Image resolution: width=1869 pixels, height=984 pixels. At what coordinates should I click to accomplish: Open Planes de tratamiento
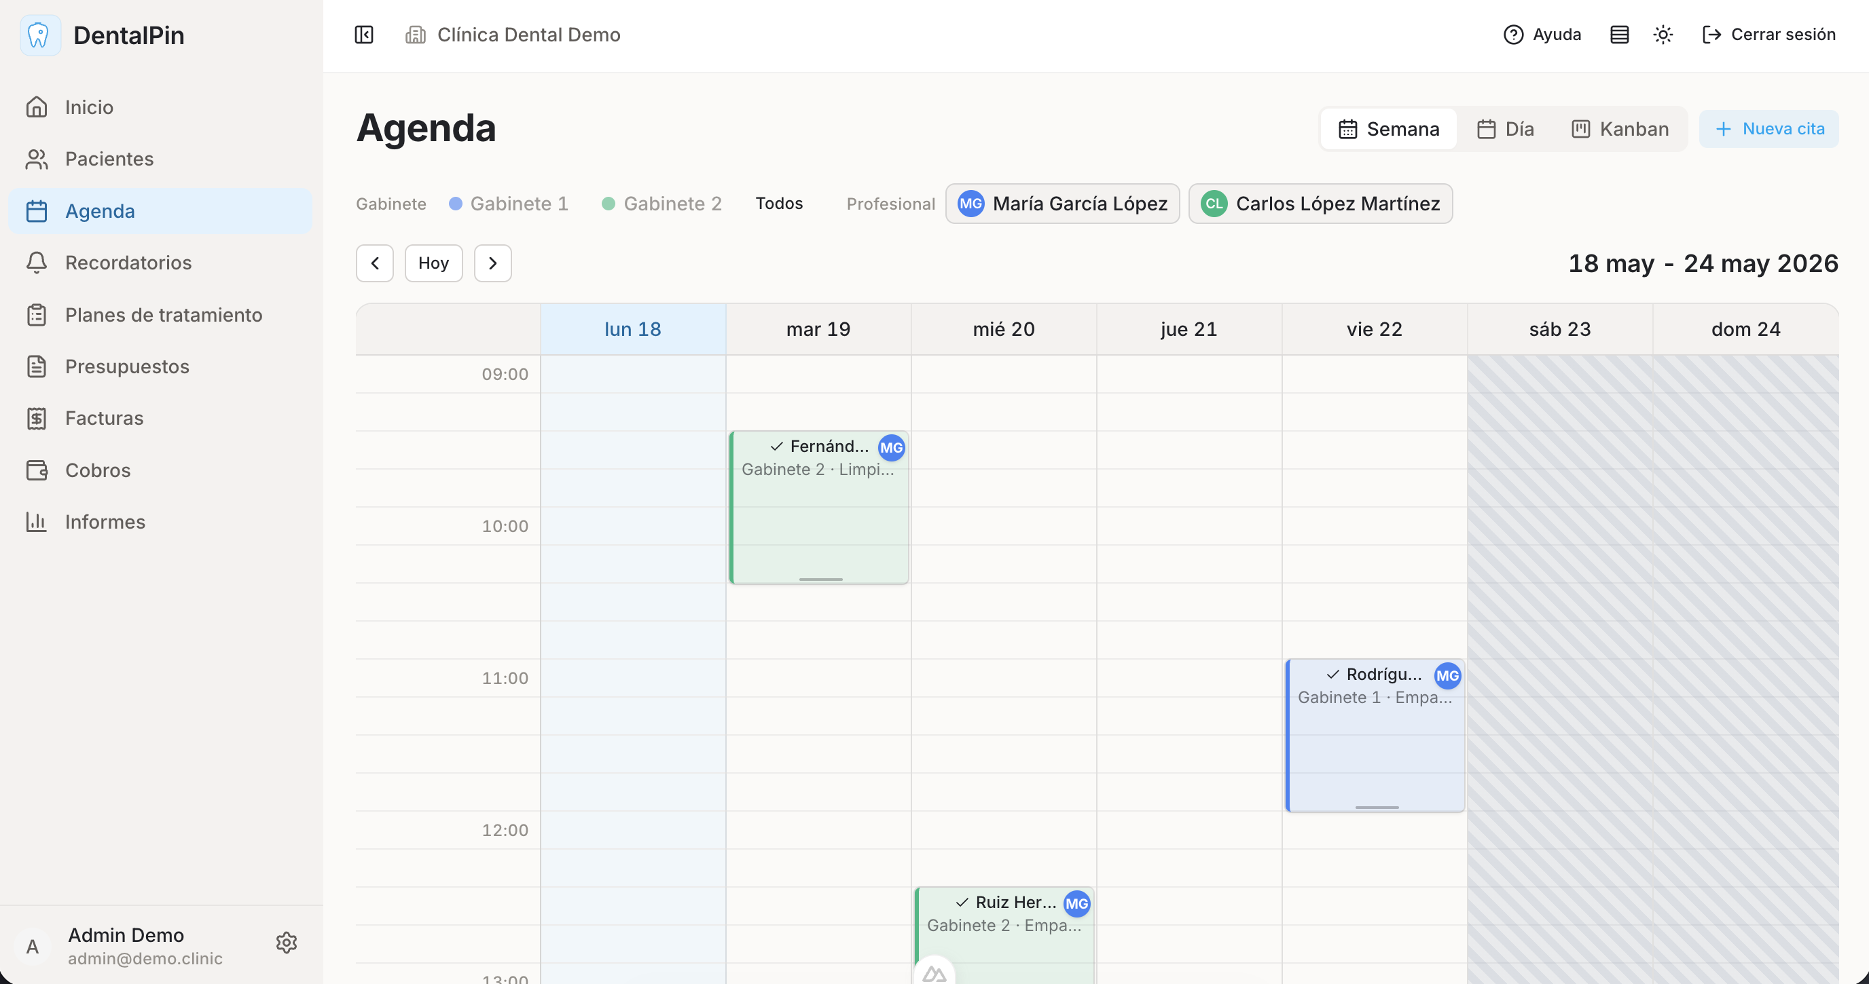coord(160,315)
